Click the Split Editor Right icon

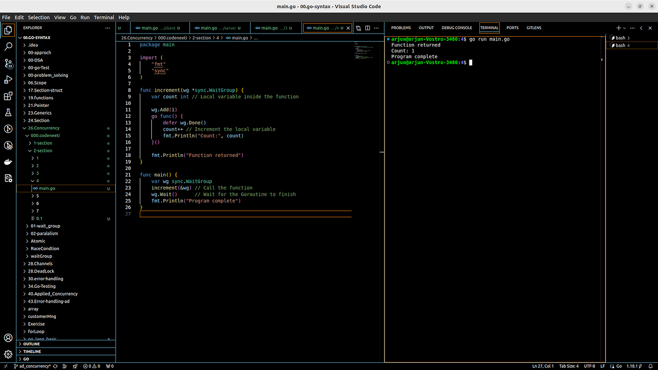tap(368, 28)
